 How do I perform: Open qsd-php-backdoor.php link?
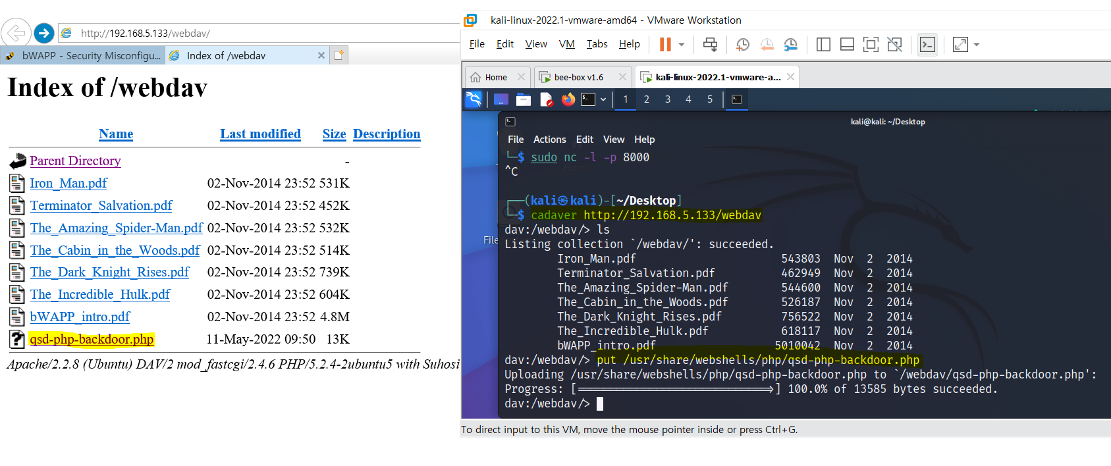click(x=92, y=339)
